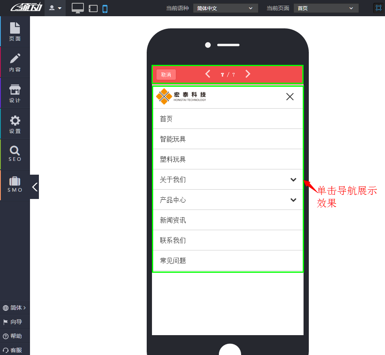Expand the 关于我们 submenu chevron
This screenshot has height=355, width=385.
[293, 180]
